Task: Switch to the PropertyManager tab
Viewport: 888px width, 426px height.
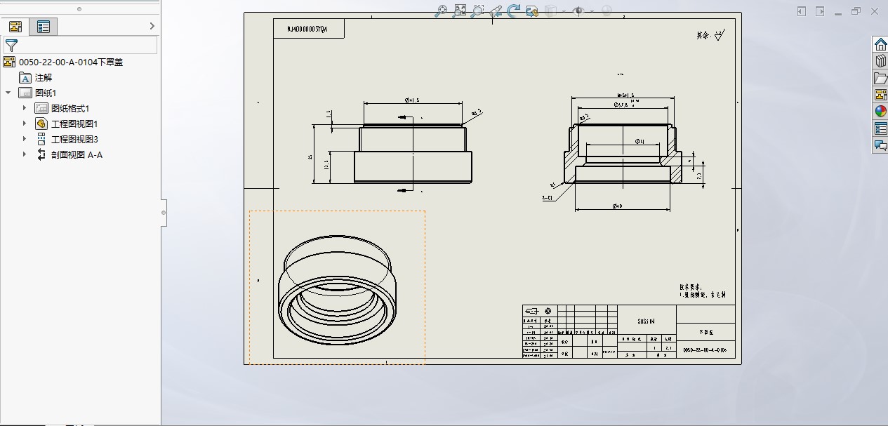Action: click(44, 27)
